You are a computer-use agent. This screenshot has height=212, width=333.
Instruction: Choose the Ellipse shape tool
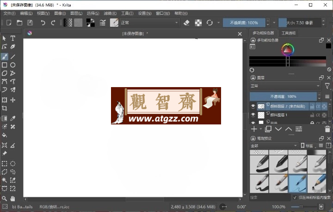tap(13, 65)
